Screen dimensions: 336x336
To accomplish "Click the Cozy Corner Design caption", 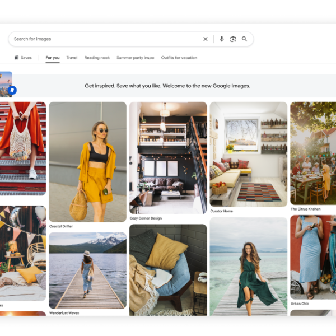I will [x=146, y=218].
